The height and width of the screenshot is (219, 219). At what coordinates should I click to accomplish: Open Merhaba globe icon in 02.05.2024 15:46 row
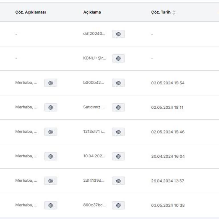(x=50, y=132)
